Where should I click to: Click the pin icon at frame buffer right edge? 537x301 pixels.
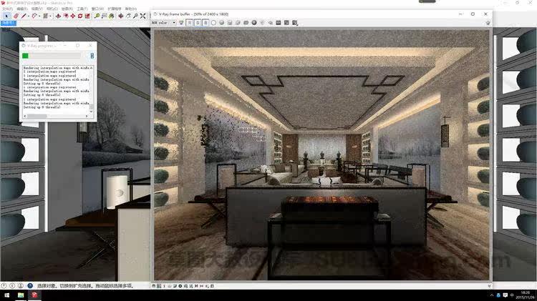pyautogui.click(x=488, y=23)
